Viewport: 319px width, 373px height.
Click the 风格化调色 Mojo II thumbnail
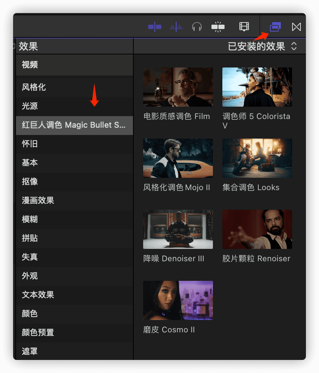[x=178, y=158]
